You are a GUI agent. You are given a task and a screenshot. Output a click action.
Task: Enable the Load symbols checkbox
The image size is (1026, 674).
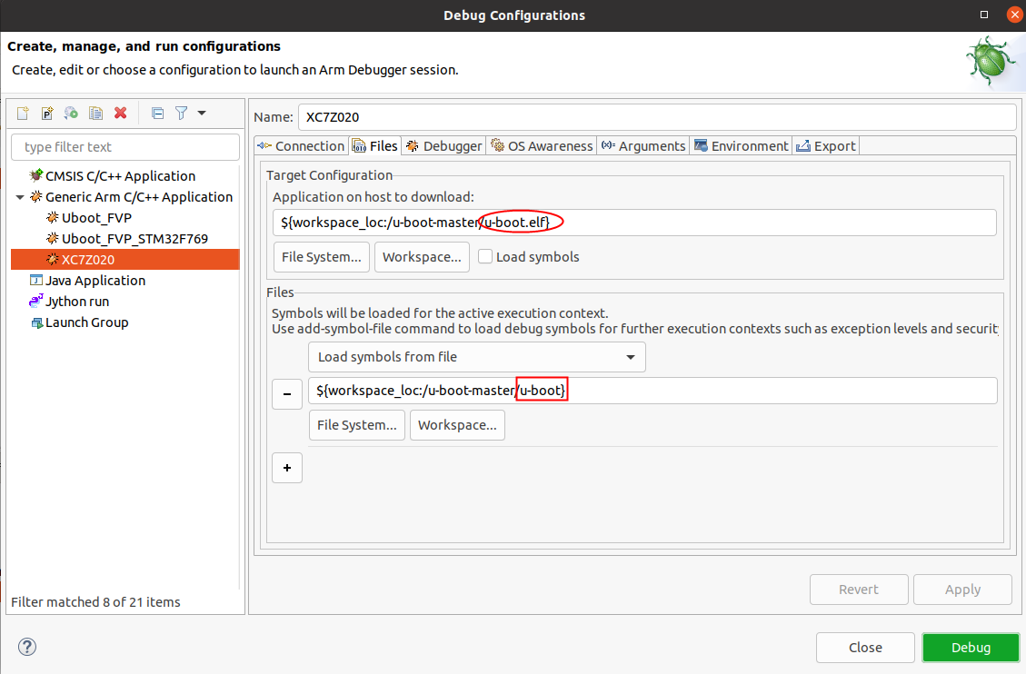485,257
